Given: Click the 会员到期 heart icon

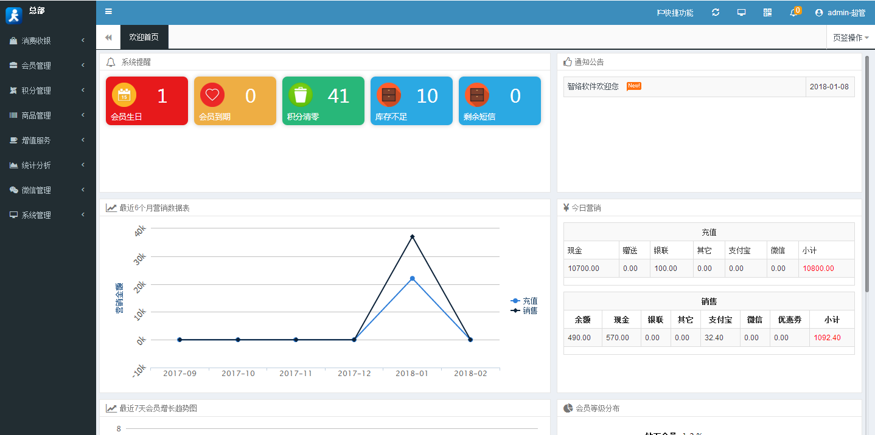Looking at the screenshot, I should pyautogui.click(x=212, y=95).
